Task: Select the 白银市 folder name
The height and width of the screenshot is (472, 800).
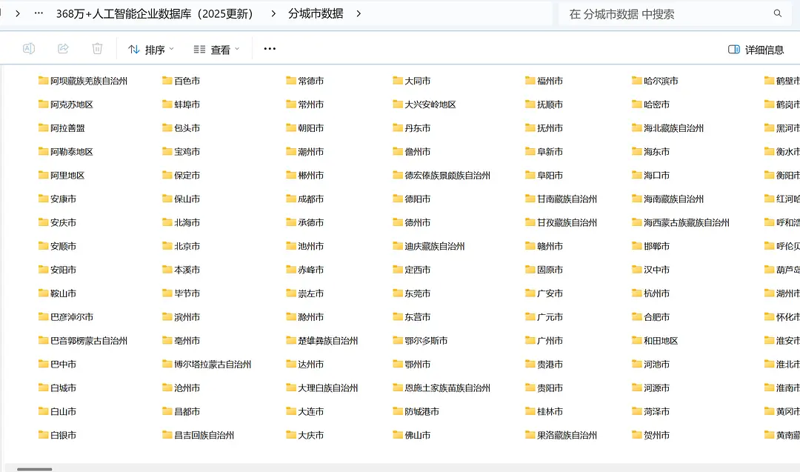Action: (63, 435)
